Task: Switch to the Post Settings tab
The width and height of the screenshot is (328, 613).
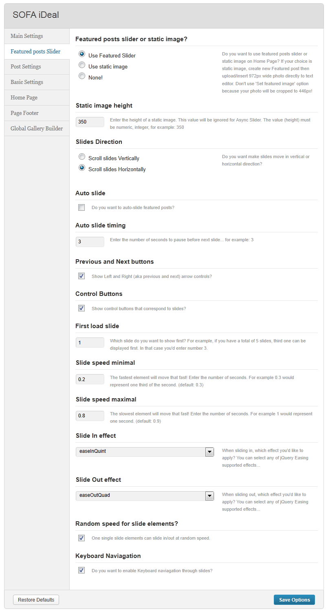Action: pos(37,67)
